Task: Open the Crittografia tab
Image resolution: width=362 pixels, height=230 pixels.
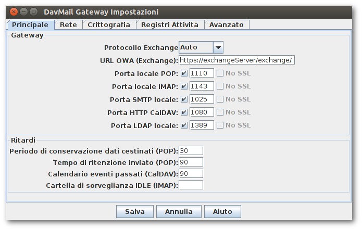Action: (109, 24)
